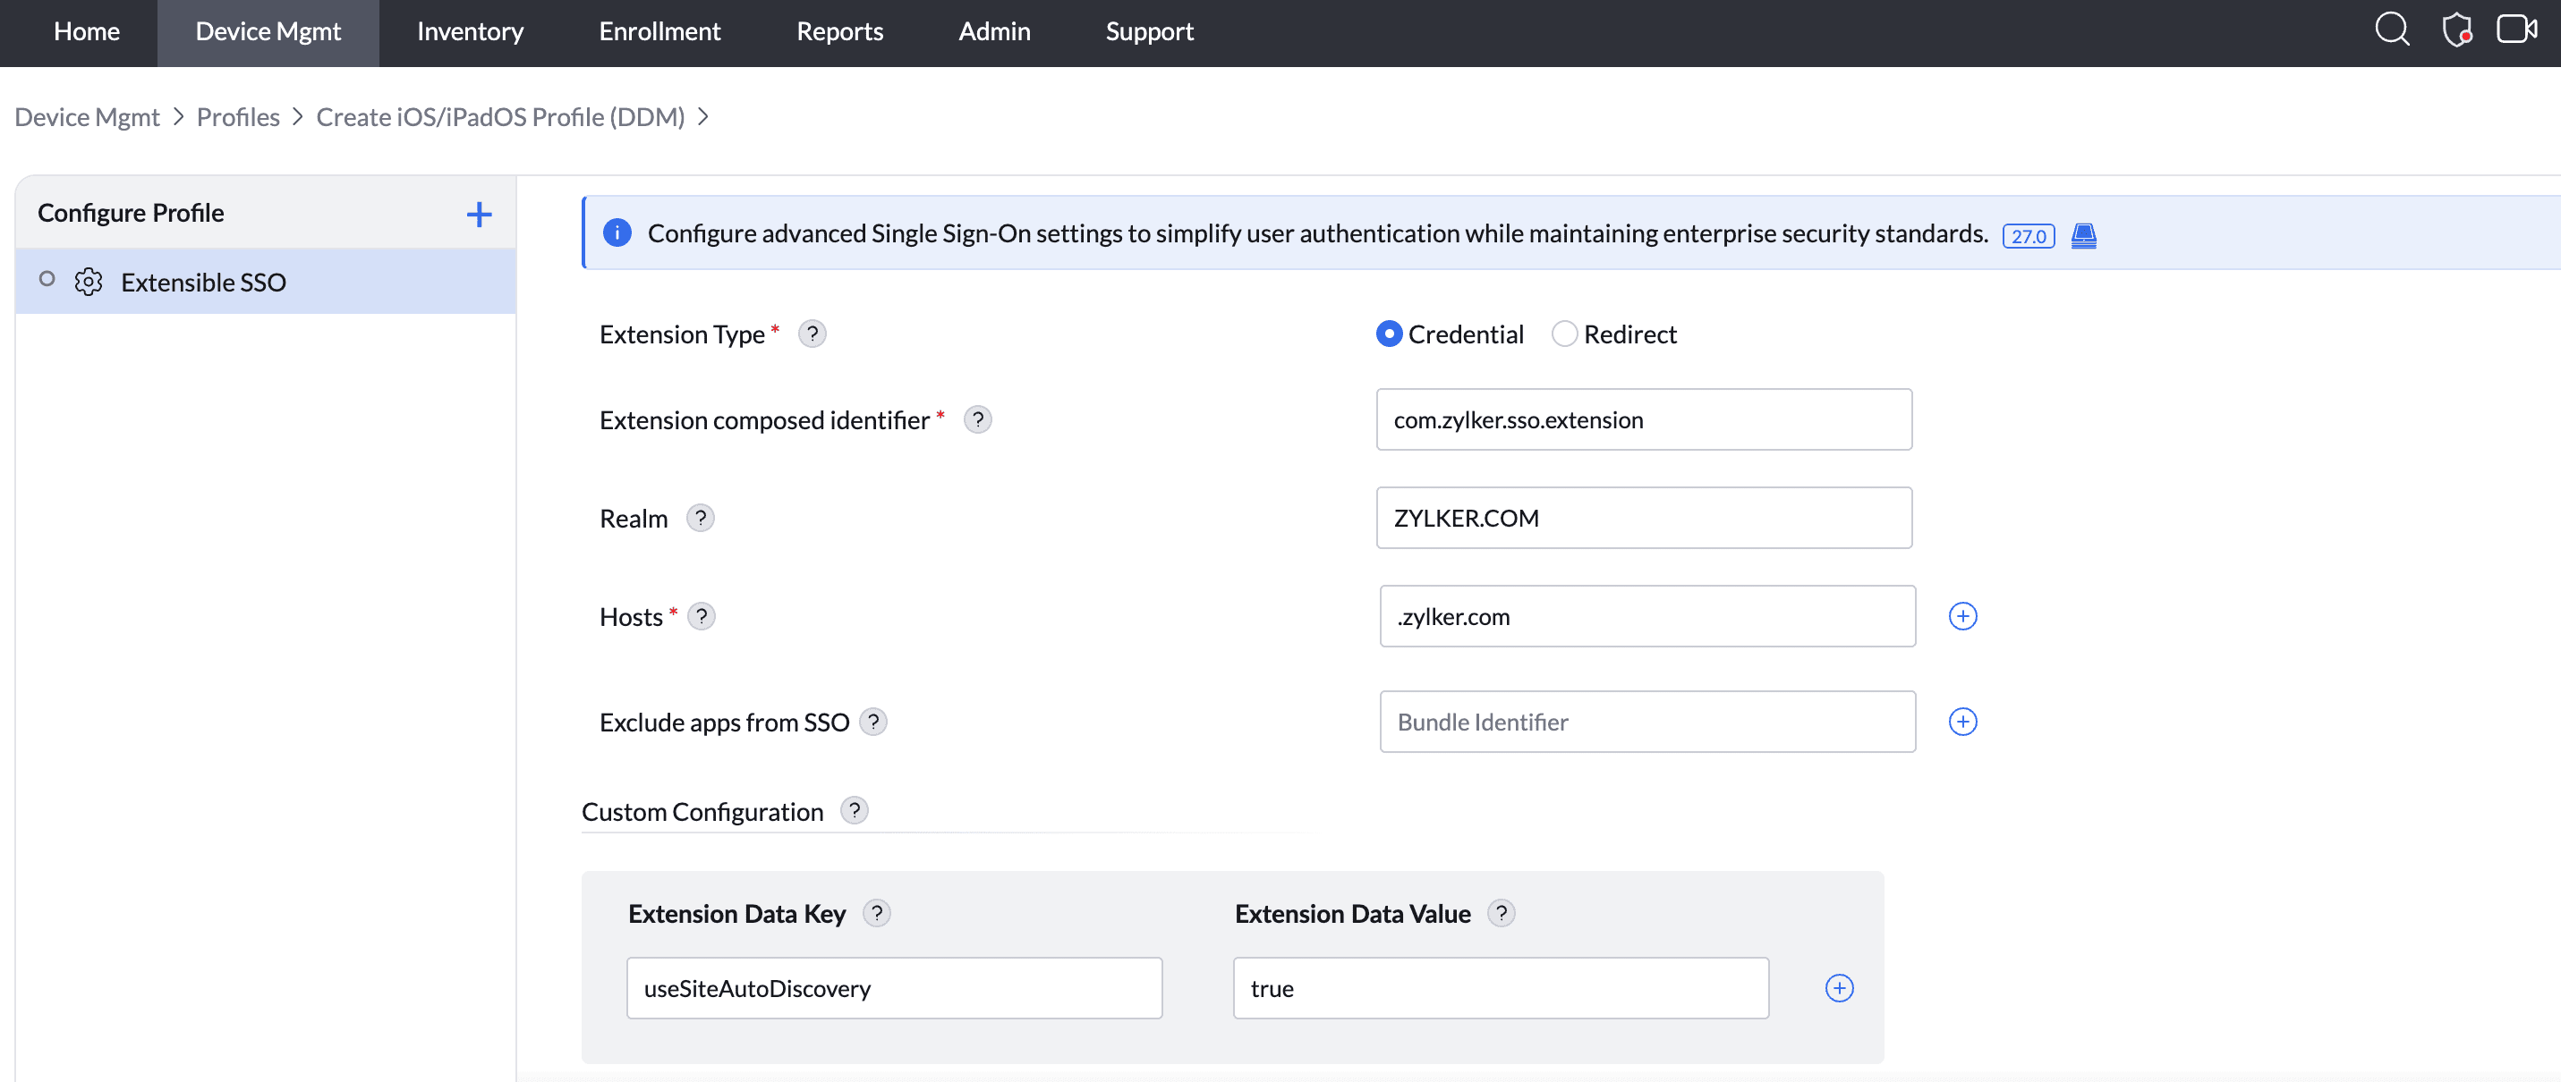
Task: Open help for Extension Data Key
Action: pyautogui.click(x=877, y=913)
